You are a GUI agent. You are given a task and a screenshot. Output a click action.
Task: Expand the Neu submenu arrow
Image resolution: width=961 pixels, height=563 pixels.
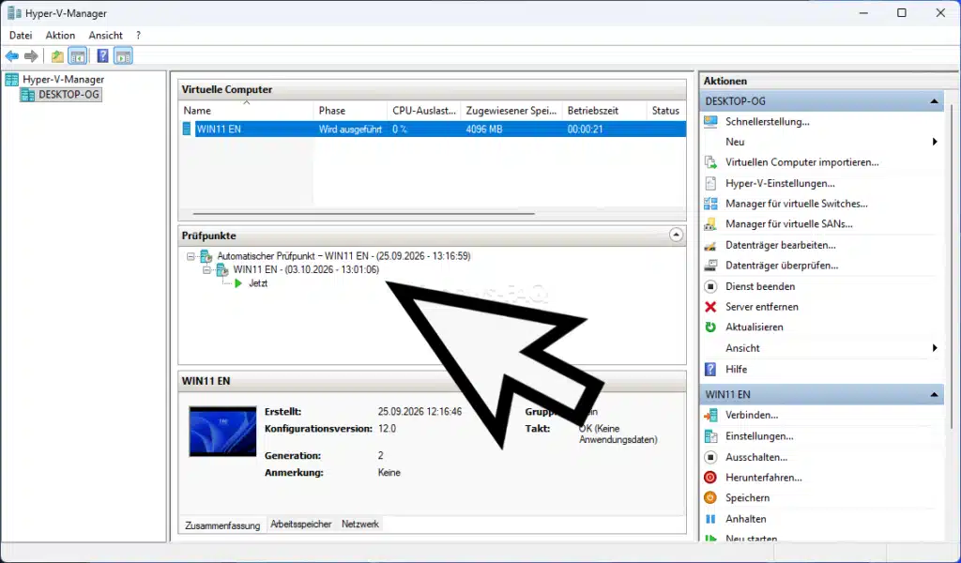pyautogui.click(x=935, y=142)
